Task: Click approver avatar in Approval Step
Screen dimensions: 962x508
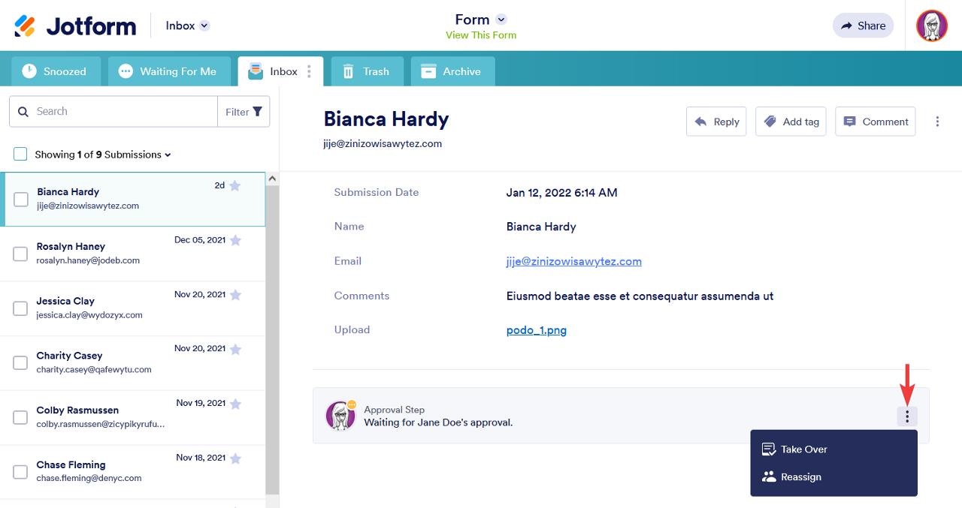Action: (x=340, y=416)
